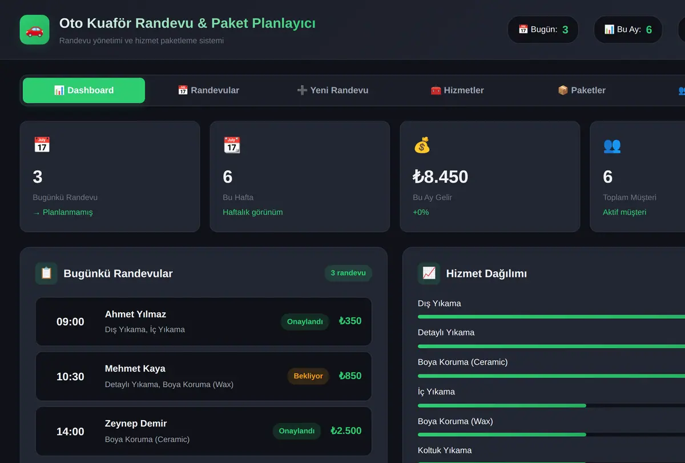Screen dimensions: 685x463
Task: Click the Bu Ay counter pill in header
Action: pyautogui.click(x=628, y=30)
